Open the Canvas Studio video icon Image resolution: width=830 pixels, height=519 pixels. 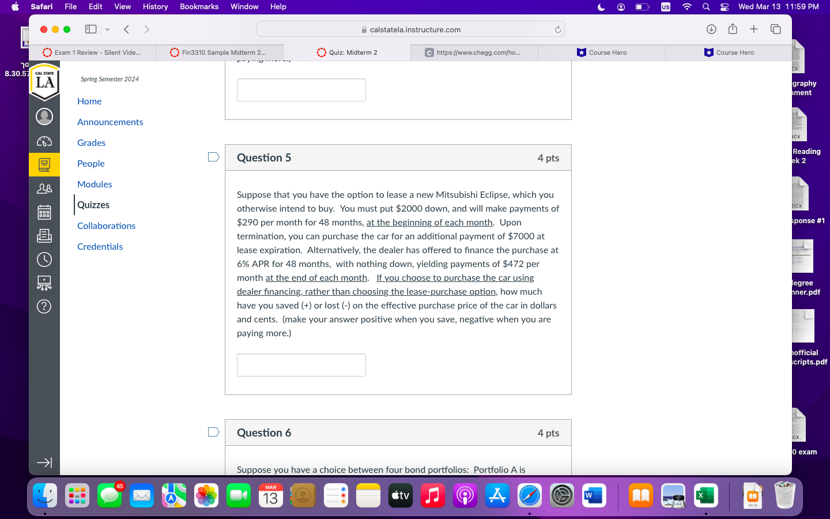44,283
